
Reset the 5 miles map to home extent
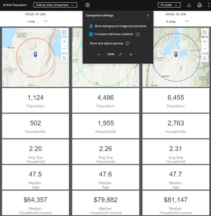[205, 58]
